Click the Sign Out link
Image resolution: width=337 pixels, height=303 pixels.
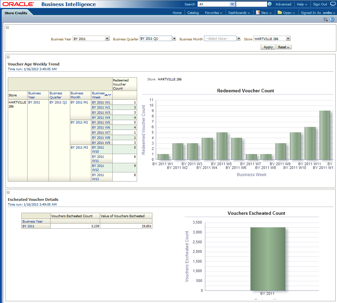pyautogui.click(x=320, y=4)
